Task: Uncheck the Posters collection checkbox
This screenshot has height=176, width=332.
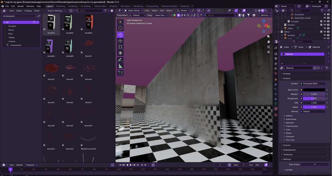Action: pyautogui.click(x=321, y=25)
